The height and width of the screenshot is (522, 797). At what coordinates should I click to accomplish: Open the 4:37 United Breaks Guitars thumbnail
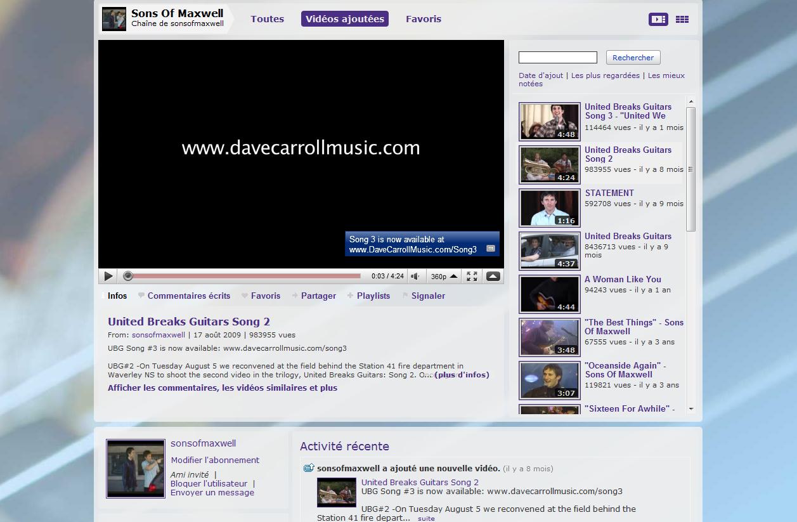[550, 251]
